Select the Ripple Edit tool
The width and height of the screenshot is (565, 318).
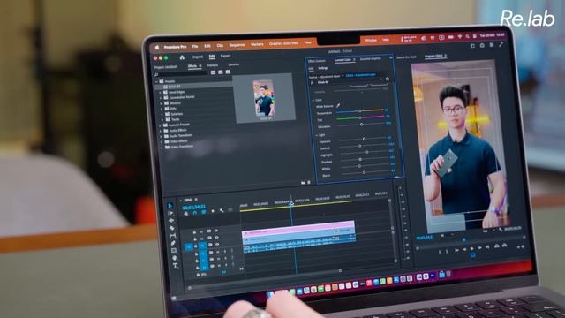click(x=171, y=220)
